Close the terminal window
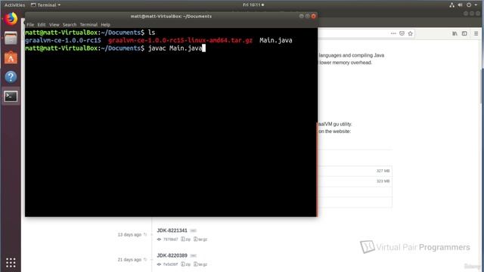Screen dimensions: 484x272 click(x=314, y=16)
